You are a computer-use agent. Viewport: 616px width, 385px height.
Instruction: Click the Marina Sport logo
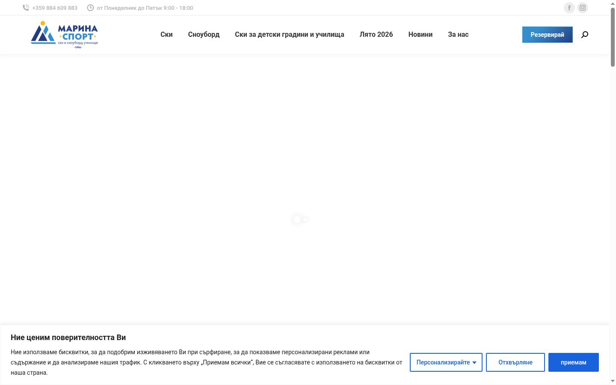[64, 35]
